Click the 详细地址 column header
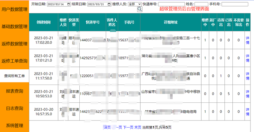 coord(171,22)
